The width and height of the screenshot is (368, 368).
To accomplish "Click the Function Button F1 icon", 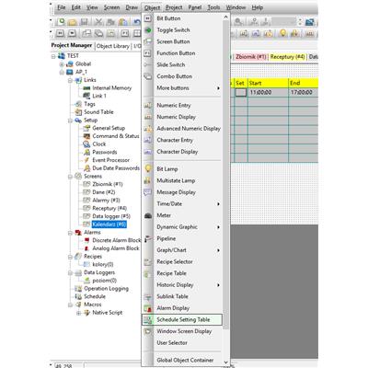I will point(148,53).
